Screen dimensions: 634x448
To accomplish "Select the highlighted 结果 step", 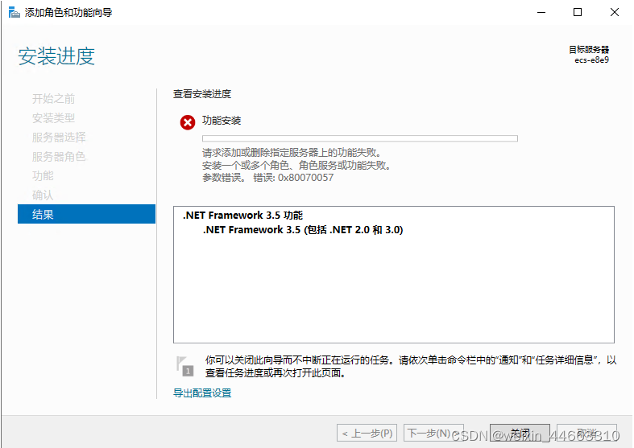I will point(86,214).
